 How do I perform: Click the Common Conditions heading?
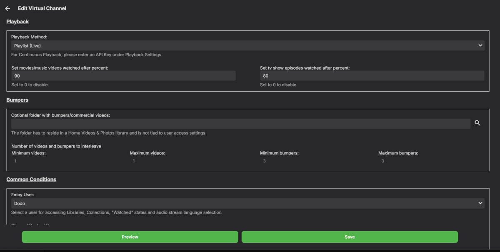(x=31, y=180)
